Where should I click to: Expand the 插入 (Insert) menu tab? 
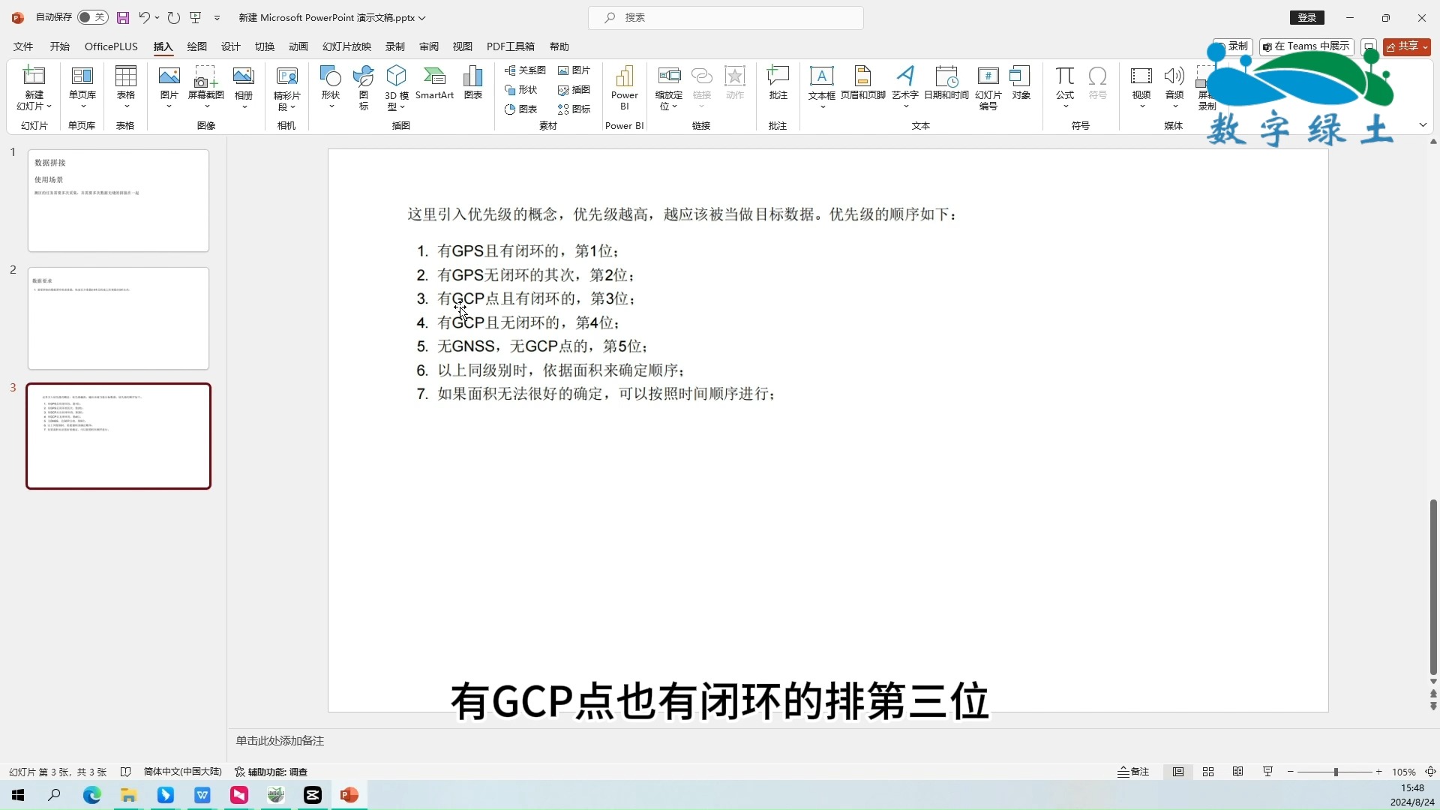163,46
